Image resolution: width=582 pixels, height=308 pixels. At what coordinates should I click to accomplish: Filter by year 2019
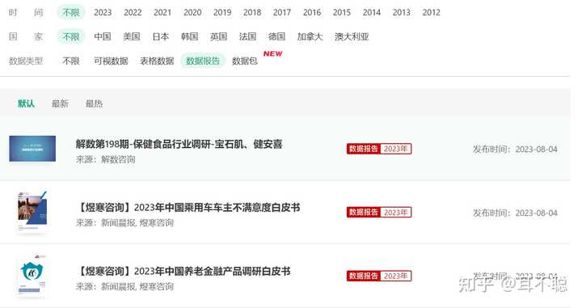point(222,12)
